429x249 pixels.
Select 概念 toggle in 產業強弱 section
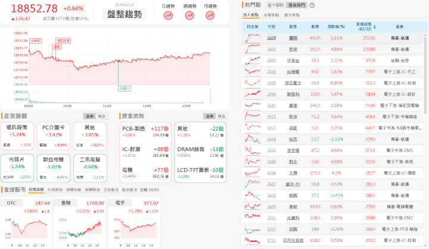101,116
